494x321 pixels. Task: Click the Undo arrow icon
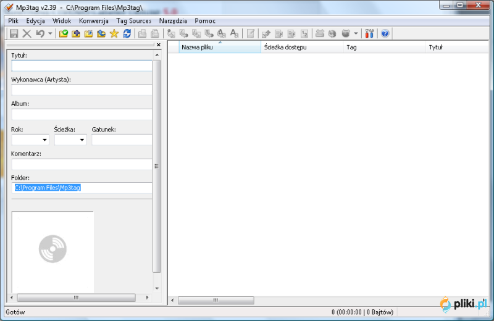click(x=40, y=33)
